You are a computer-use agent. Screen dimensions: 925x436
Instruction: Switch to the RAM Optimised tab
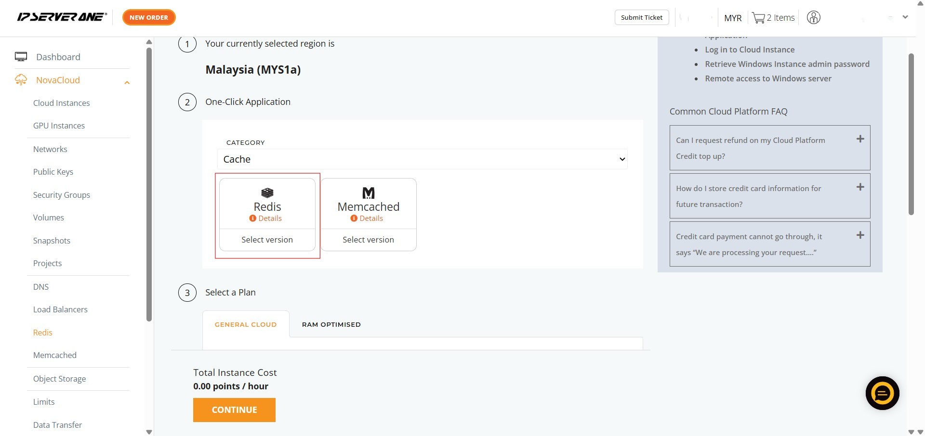[x=331, y=324]
